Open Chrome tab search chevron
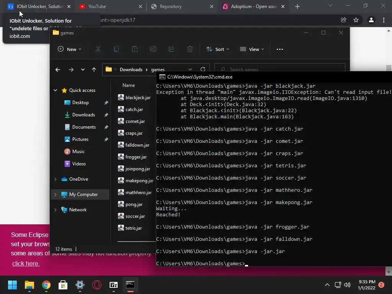 [330, 5]
